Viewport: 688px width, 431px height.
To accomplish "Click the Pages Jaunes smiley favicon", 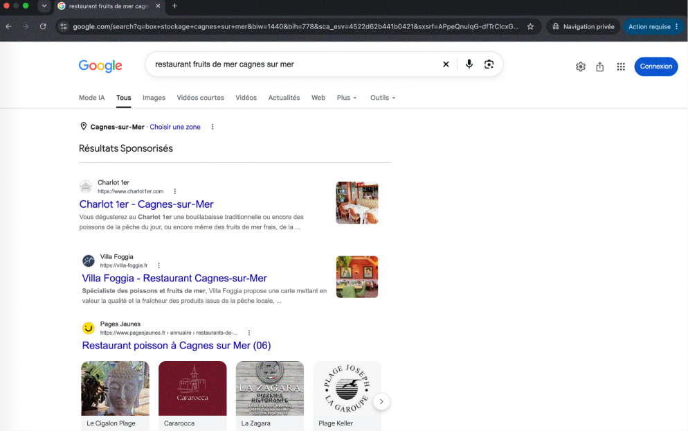I will click(88, 328).
